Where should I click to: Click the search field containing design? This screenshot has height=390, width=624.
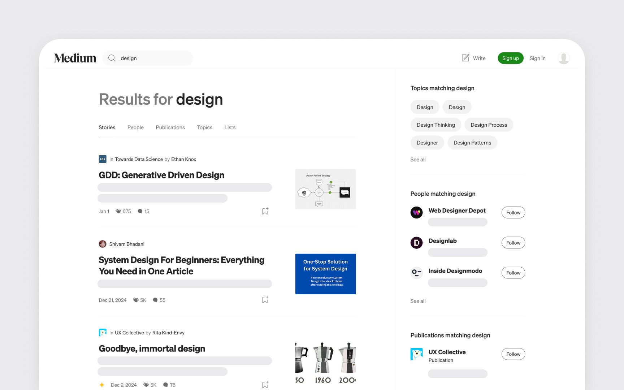pyautogui.click(x=148, y=58)
